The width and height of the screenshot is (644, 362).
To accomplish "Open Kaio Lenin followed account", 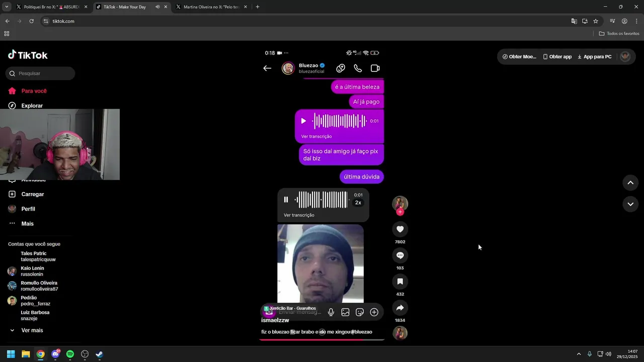I will pyautogui.click(x=32, y=271).
